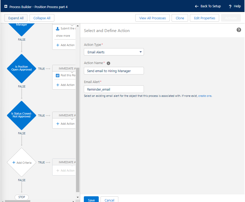Click Submit the record action text

pyautogui.click(x=68, y=28)
